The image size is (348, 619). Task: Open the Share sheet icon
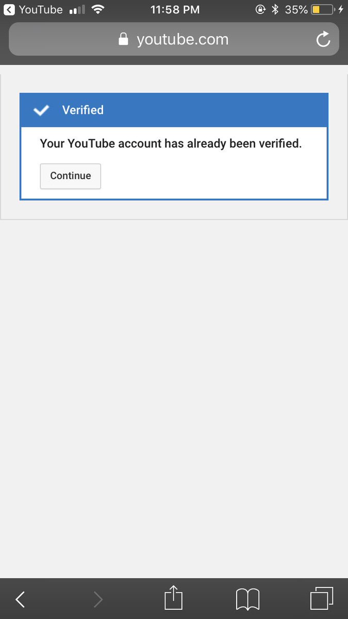click(x=174, y=598)
